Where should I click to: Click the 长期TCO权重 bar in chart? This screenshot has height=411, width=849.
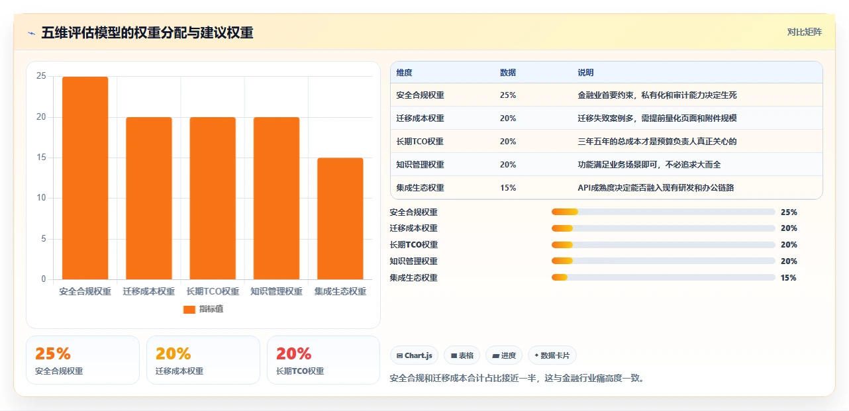[213, 199]
